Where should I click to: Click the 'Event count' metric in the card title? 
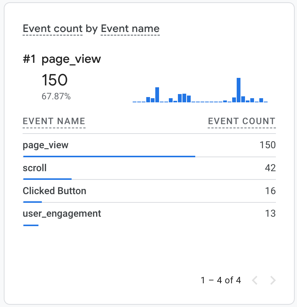tap(52, 29)
